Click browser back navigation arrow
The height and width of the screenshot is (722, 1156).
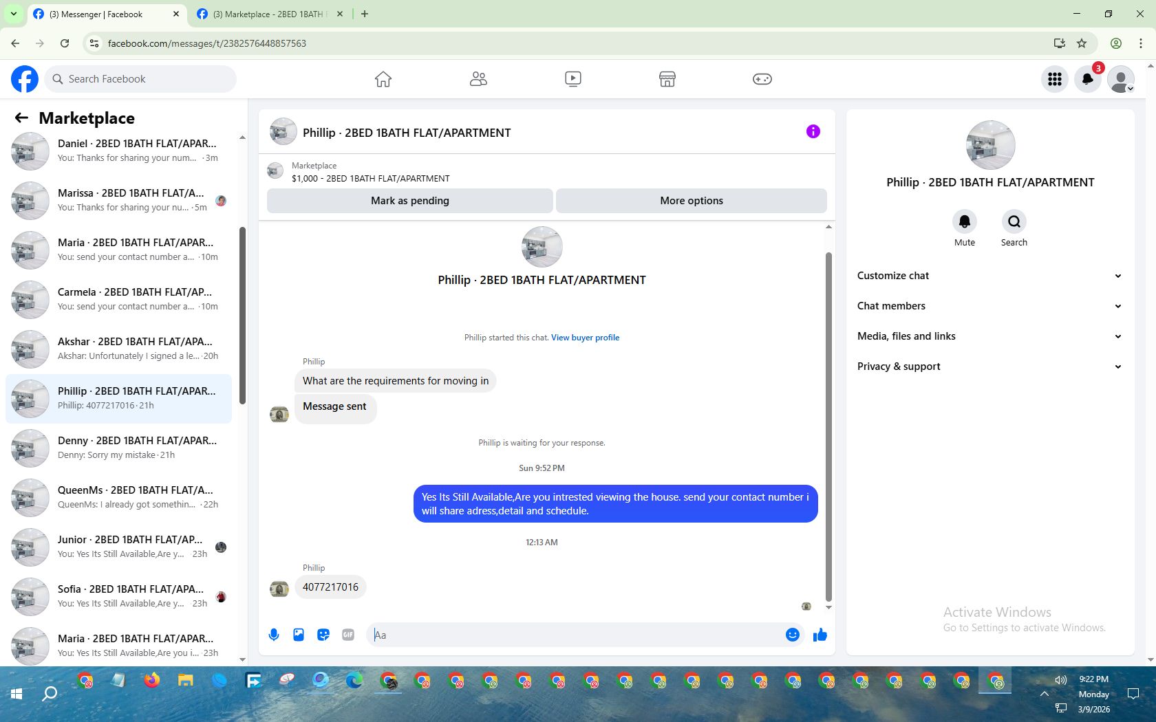point(15,43)
